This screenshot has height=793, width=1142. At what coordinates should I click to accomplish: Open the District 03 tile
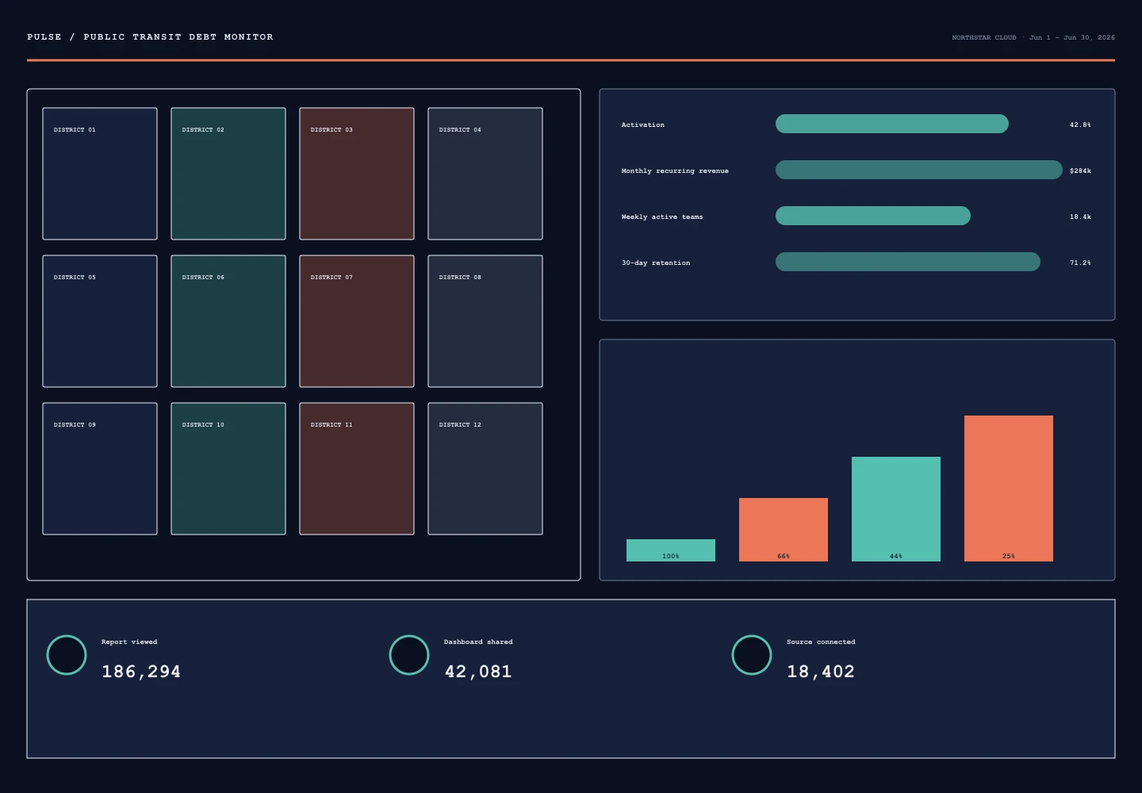coord(357,174)
